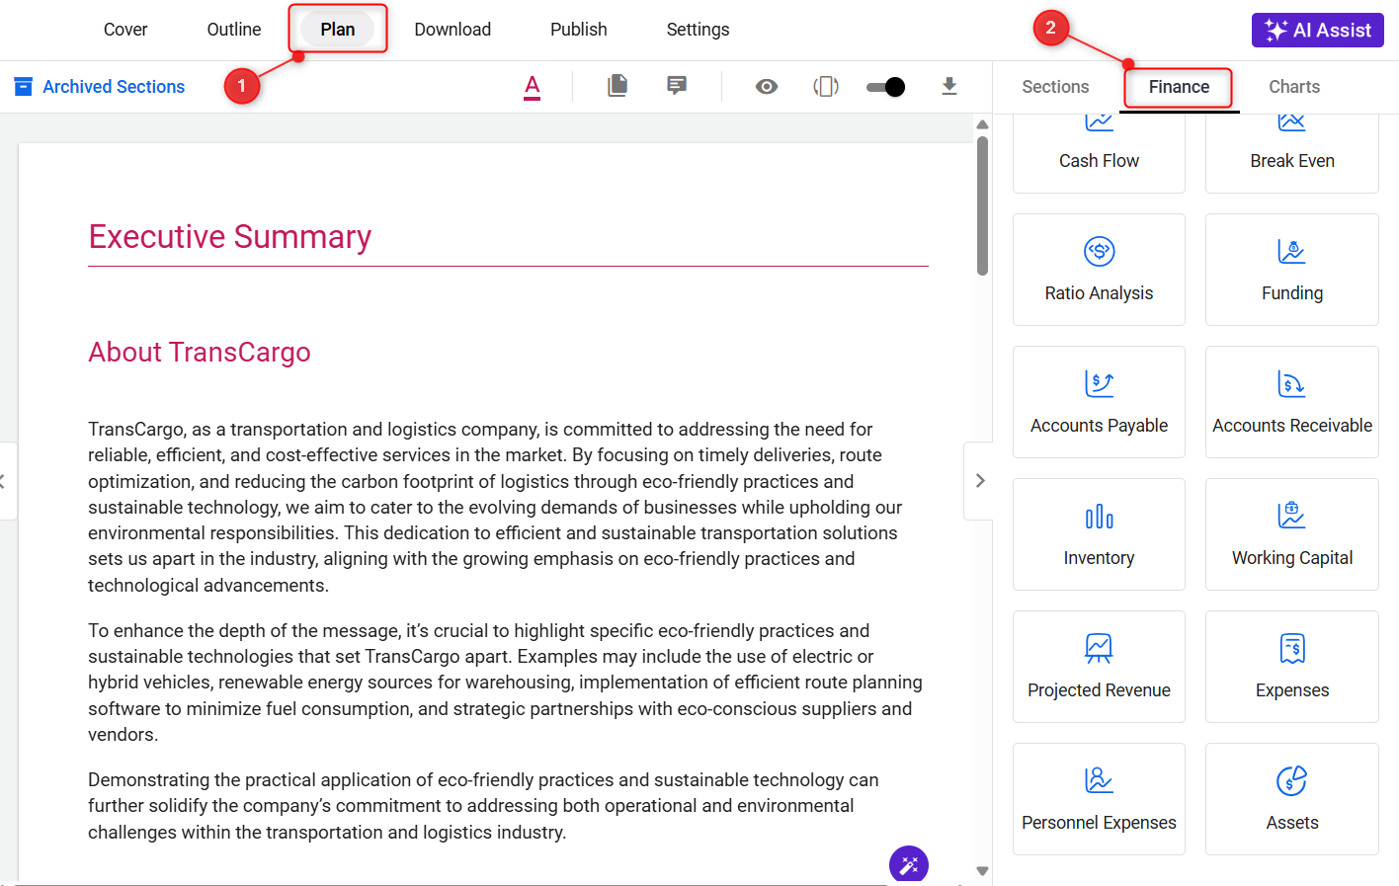This screenshot has height=886, width=1399.
Task: Click the Accounts Payable icon
Action: (x=1100, y=383)
